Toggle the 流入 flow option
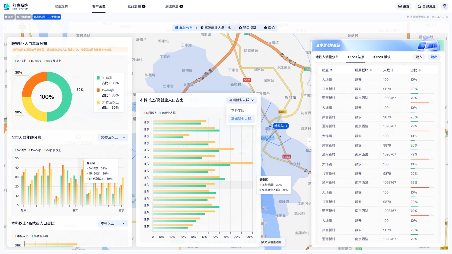 point(419,57)
